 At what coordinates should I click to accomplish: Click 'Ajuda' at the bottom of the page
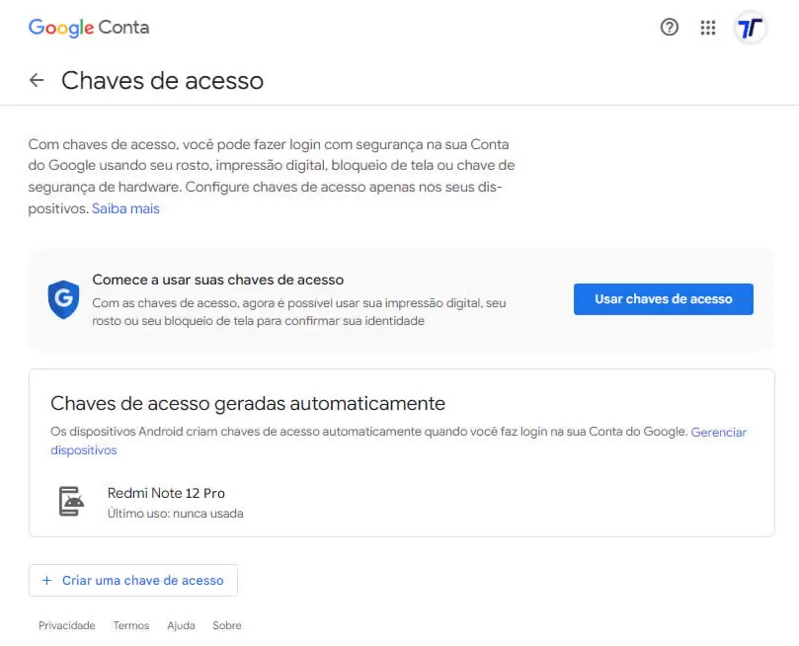181,625
